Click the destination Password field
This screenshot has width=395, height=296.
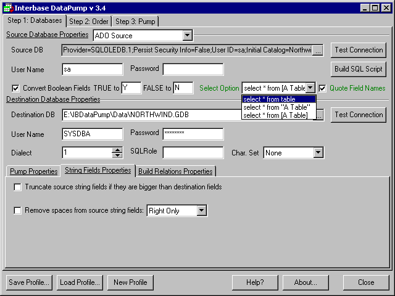pyautogui.click(x=193, y=134)
